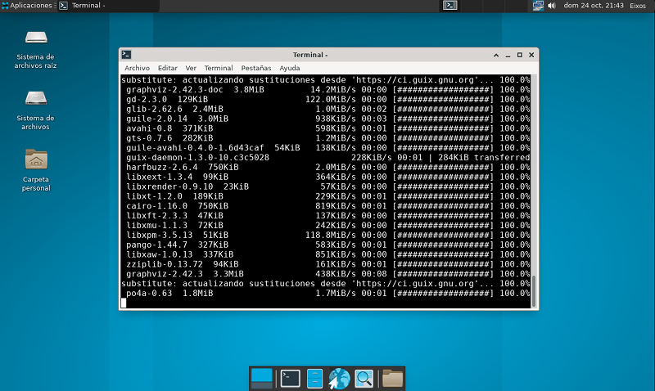
Task: Open the Pestañas menu
Action: (x=255, y=68)
